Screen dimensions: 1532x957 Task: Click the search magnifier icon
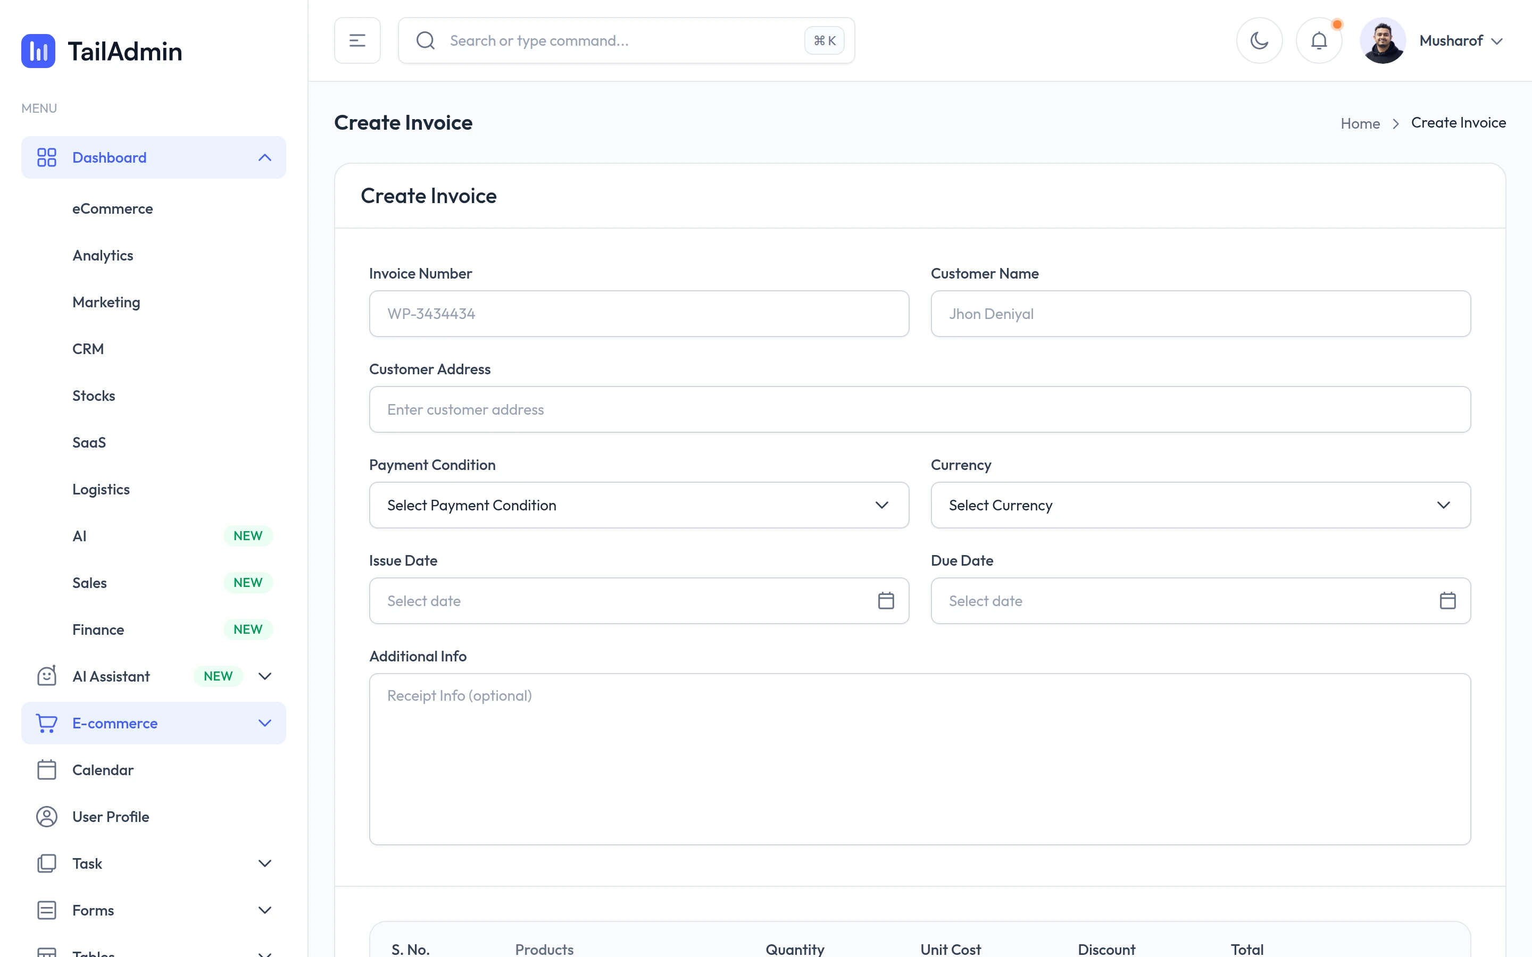tap(426, 40)
